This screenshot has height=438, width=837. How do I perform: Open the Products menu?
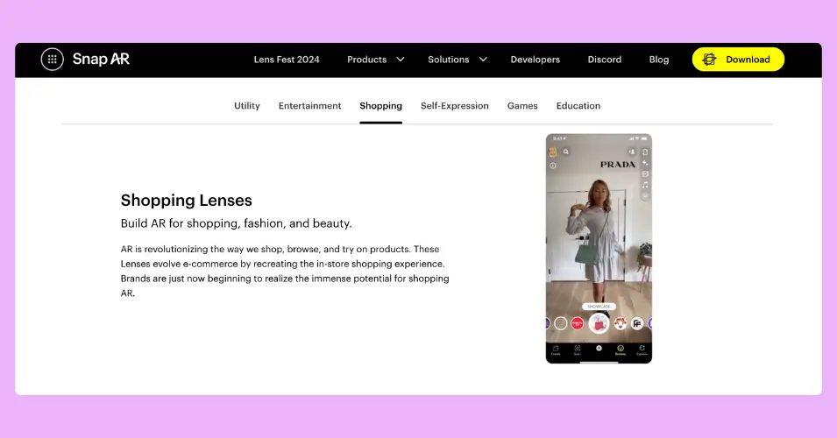(x=366, y=60)
